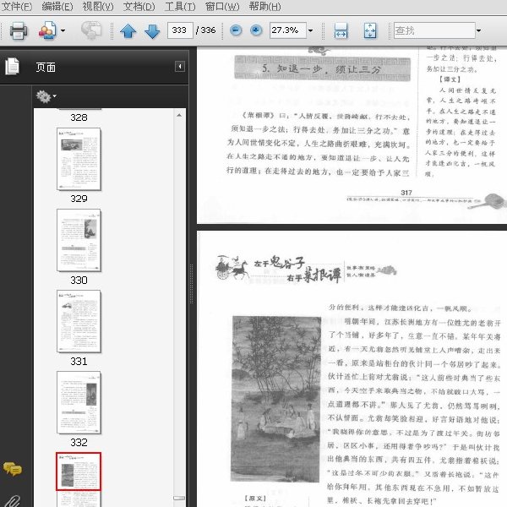Click the 【译文】 heading in the document

click(450, 79)
